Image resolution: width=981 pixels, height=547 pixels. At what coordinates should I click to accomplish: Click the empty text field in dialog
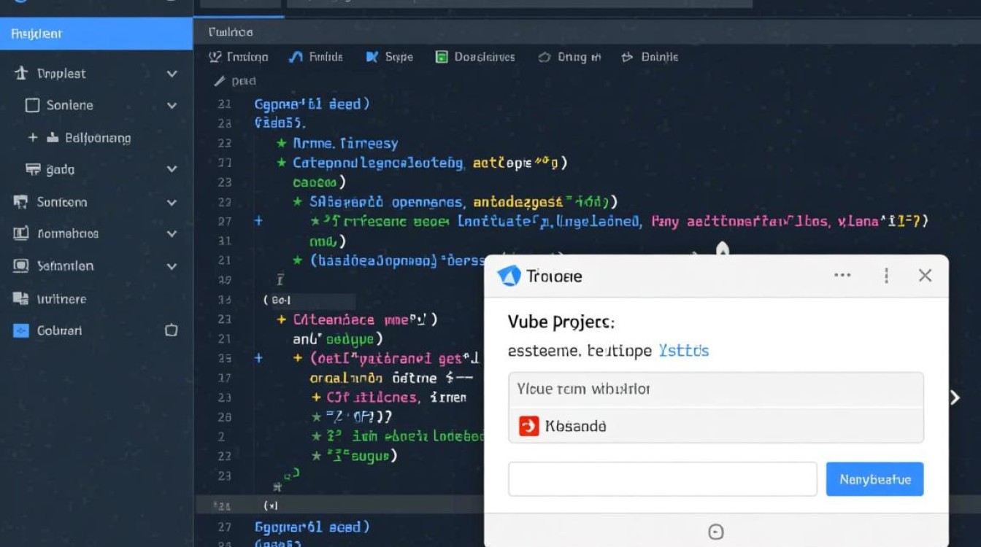click(x=662, y=479)
